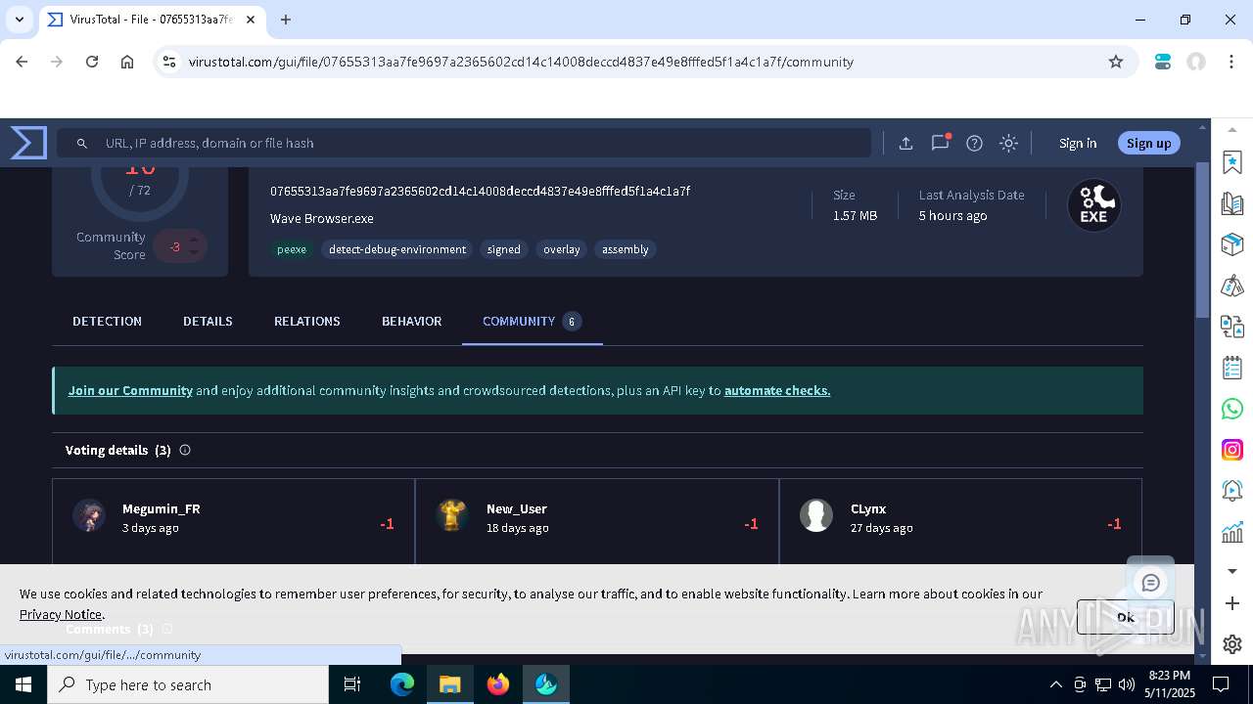Open Firefox from the taskbar
This screenshot has height=704, width=1253.
497,684
